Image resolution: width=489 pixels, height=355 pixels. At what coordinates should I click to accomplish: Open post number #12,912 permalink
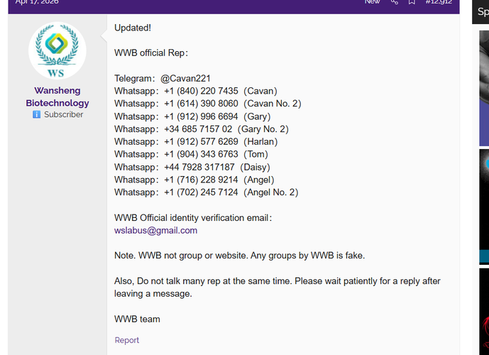439,2
